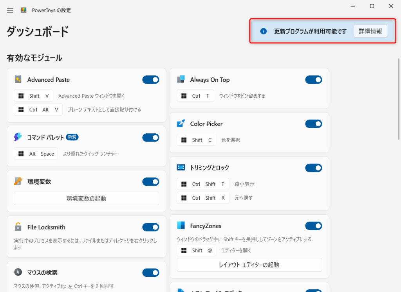Click the Ctrl Shift T shortcut box
Viewport: 401px width, 292px height.
pyautogui.click(x=203, y=184)
